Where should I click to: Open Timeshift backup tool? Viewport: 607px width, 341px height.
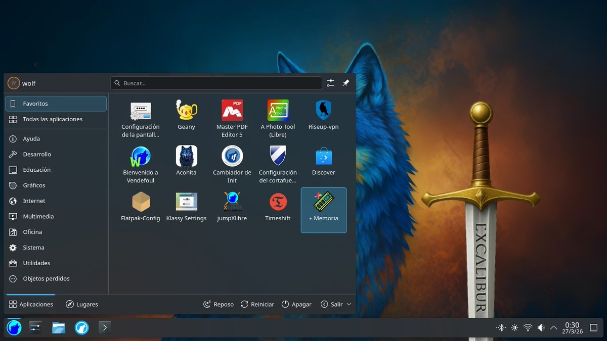(x=278, y=210)
